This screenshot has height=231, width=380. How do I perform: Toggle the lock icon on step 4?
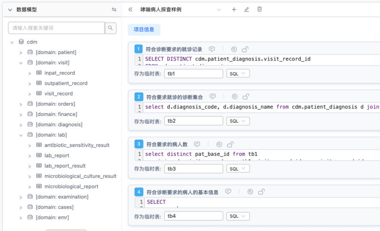pyautogui.click(x=261, y=192)
